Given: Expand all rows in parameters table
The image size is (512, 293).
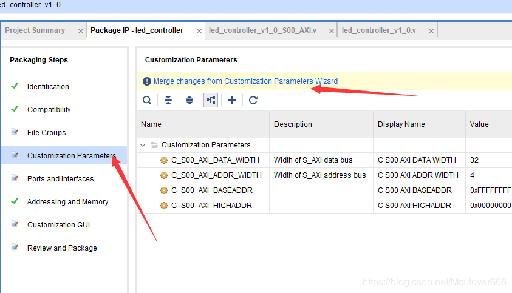Looking at the screenshot, I should click(x=189, y=100).
